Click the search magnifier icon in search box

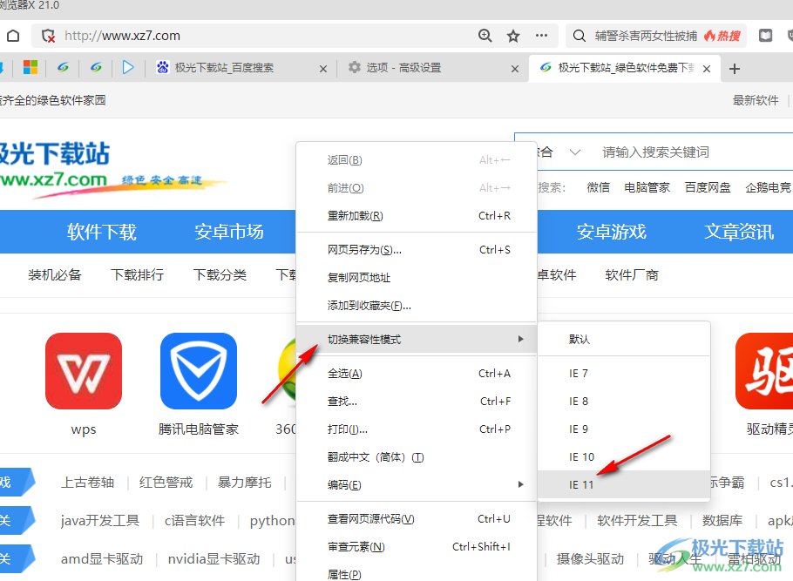pos(579,36)
